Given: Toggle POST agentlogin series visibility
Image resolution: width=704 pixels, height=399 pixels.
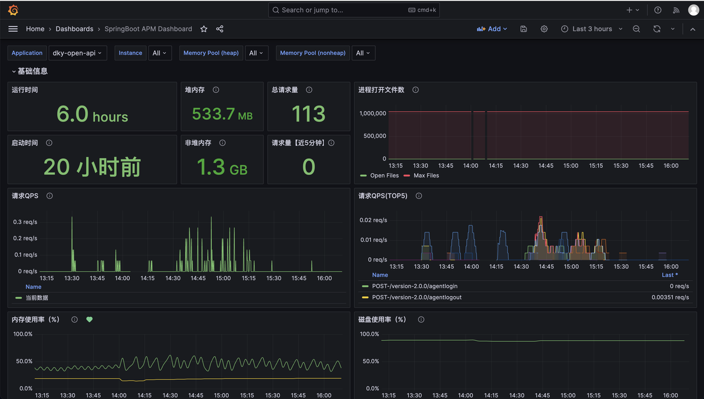Looking at the screenshot, I should point(414,286).
